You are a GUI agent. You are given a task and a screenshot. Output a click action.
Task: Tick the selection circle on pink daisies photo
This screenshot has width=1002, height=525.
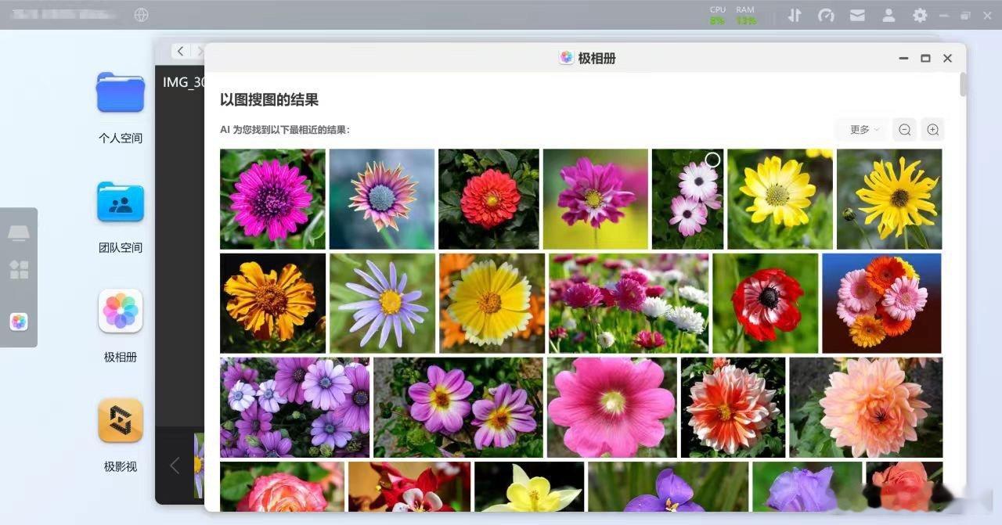[712, 160]
